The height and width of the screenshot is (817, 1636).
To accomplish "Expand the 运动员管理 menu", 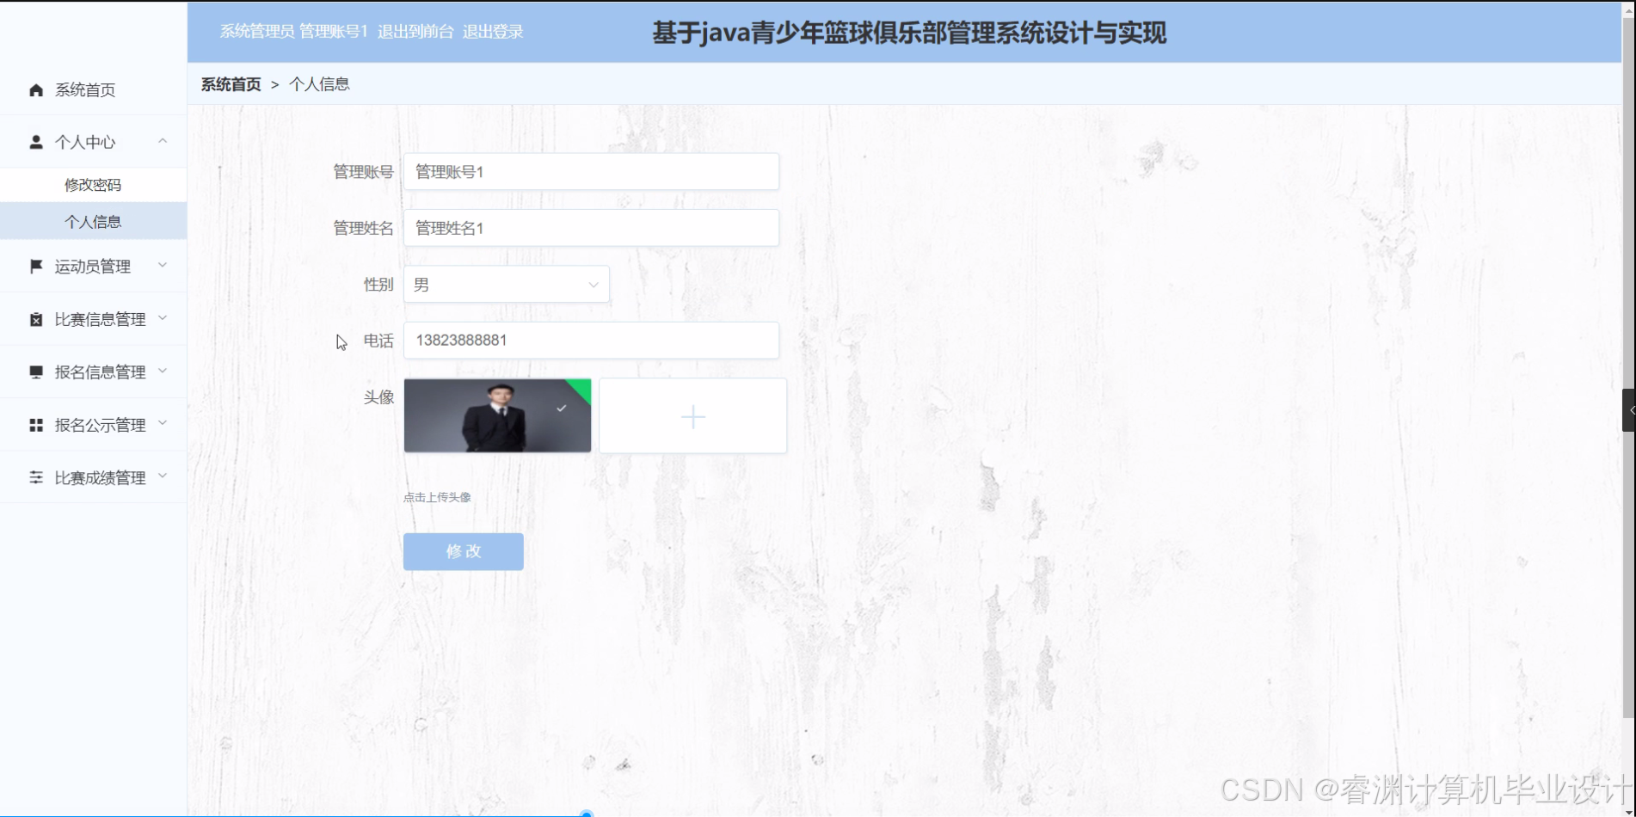I will 163,266.
